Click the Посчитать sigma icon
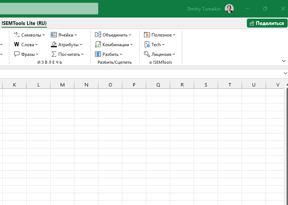The height and width of the screenshot is (205, 288). click(53, 54)
